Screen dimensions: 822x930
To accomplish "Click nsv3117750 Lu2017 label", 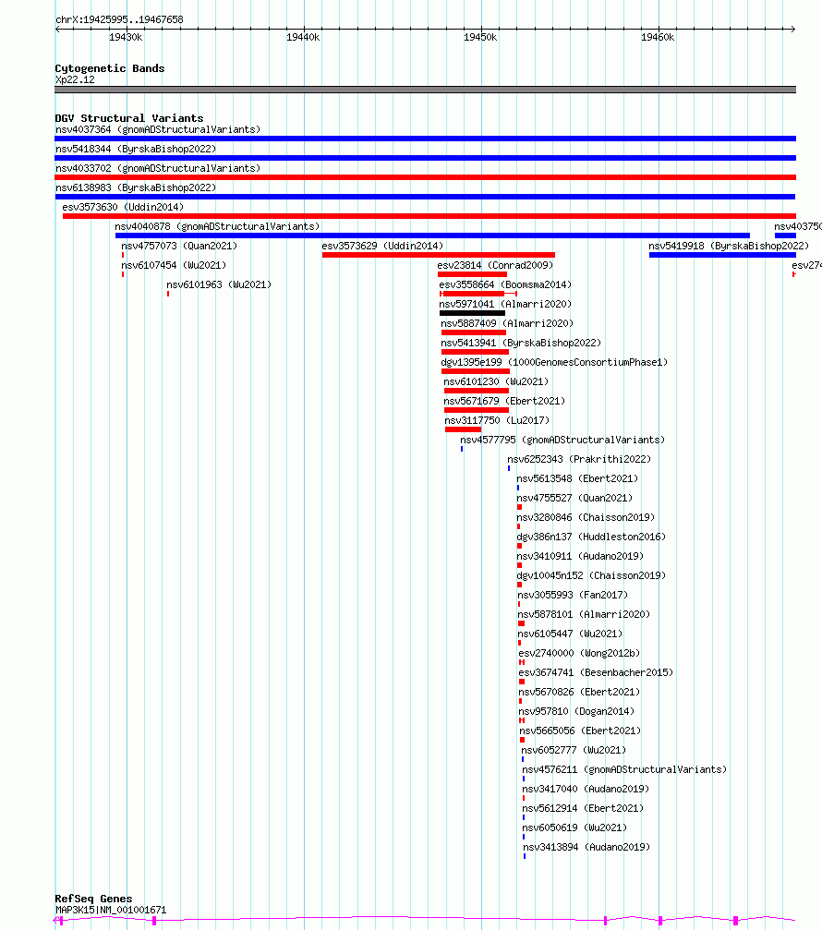I will pyautogui.click(x=497, y=420).
